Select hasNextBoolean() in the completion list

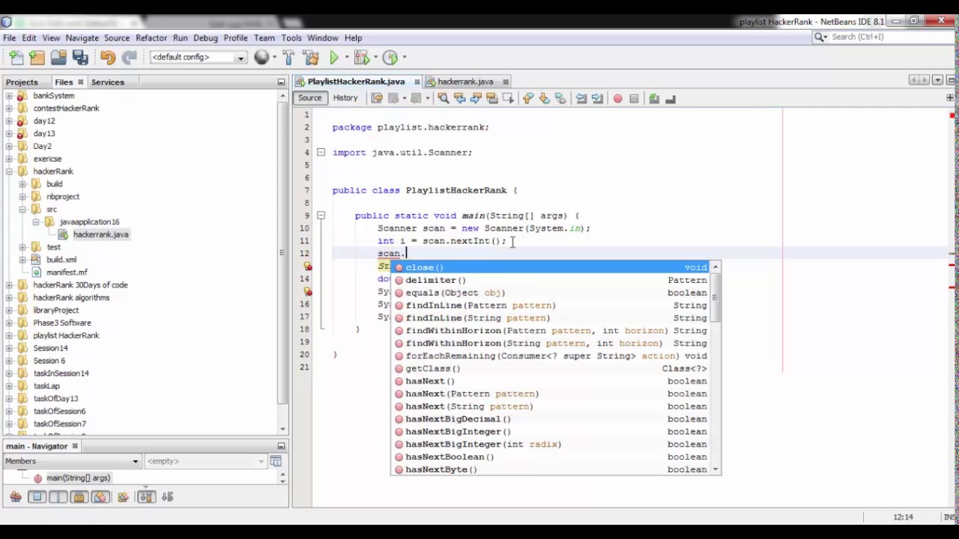pos(551,457)
